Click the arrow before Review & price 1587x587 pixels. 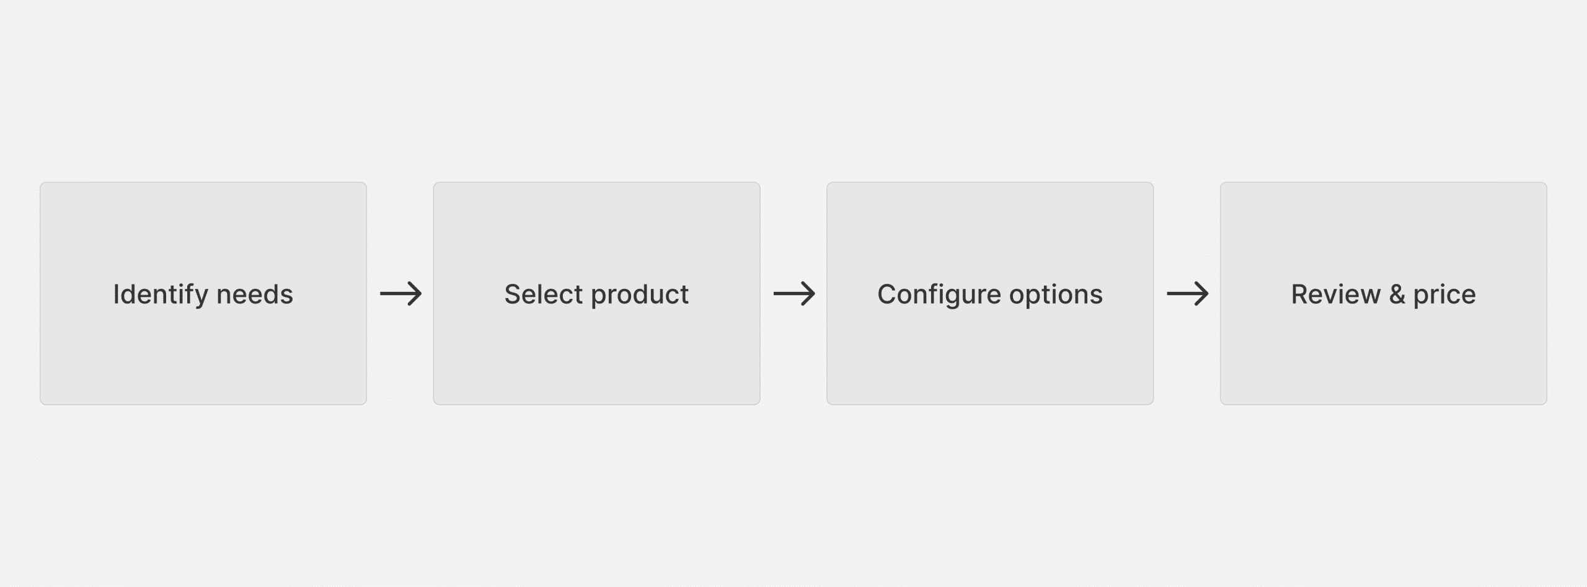[1187, 294]
